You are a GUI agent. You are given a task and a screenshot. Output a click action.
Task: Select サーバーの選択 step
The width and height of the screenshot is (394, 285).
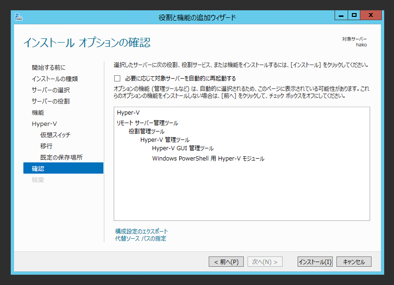pos(51,90)
